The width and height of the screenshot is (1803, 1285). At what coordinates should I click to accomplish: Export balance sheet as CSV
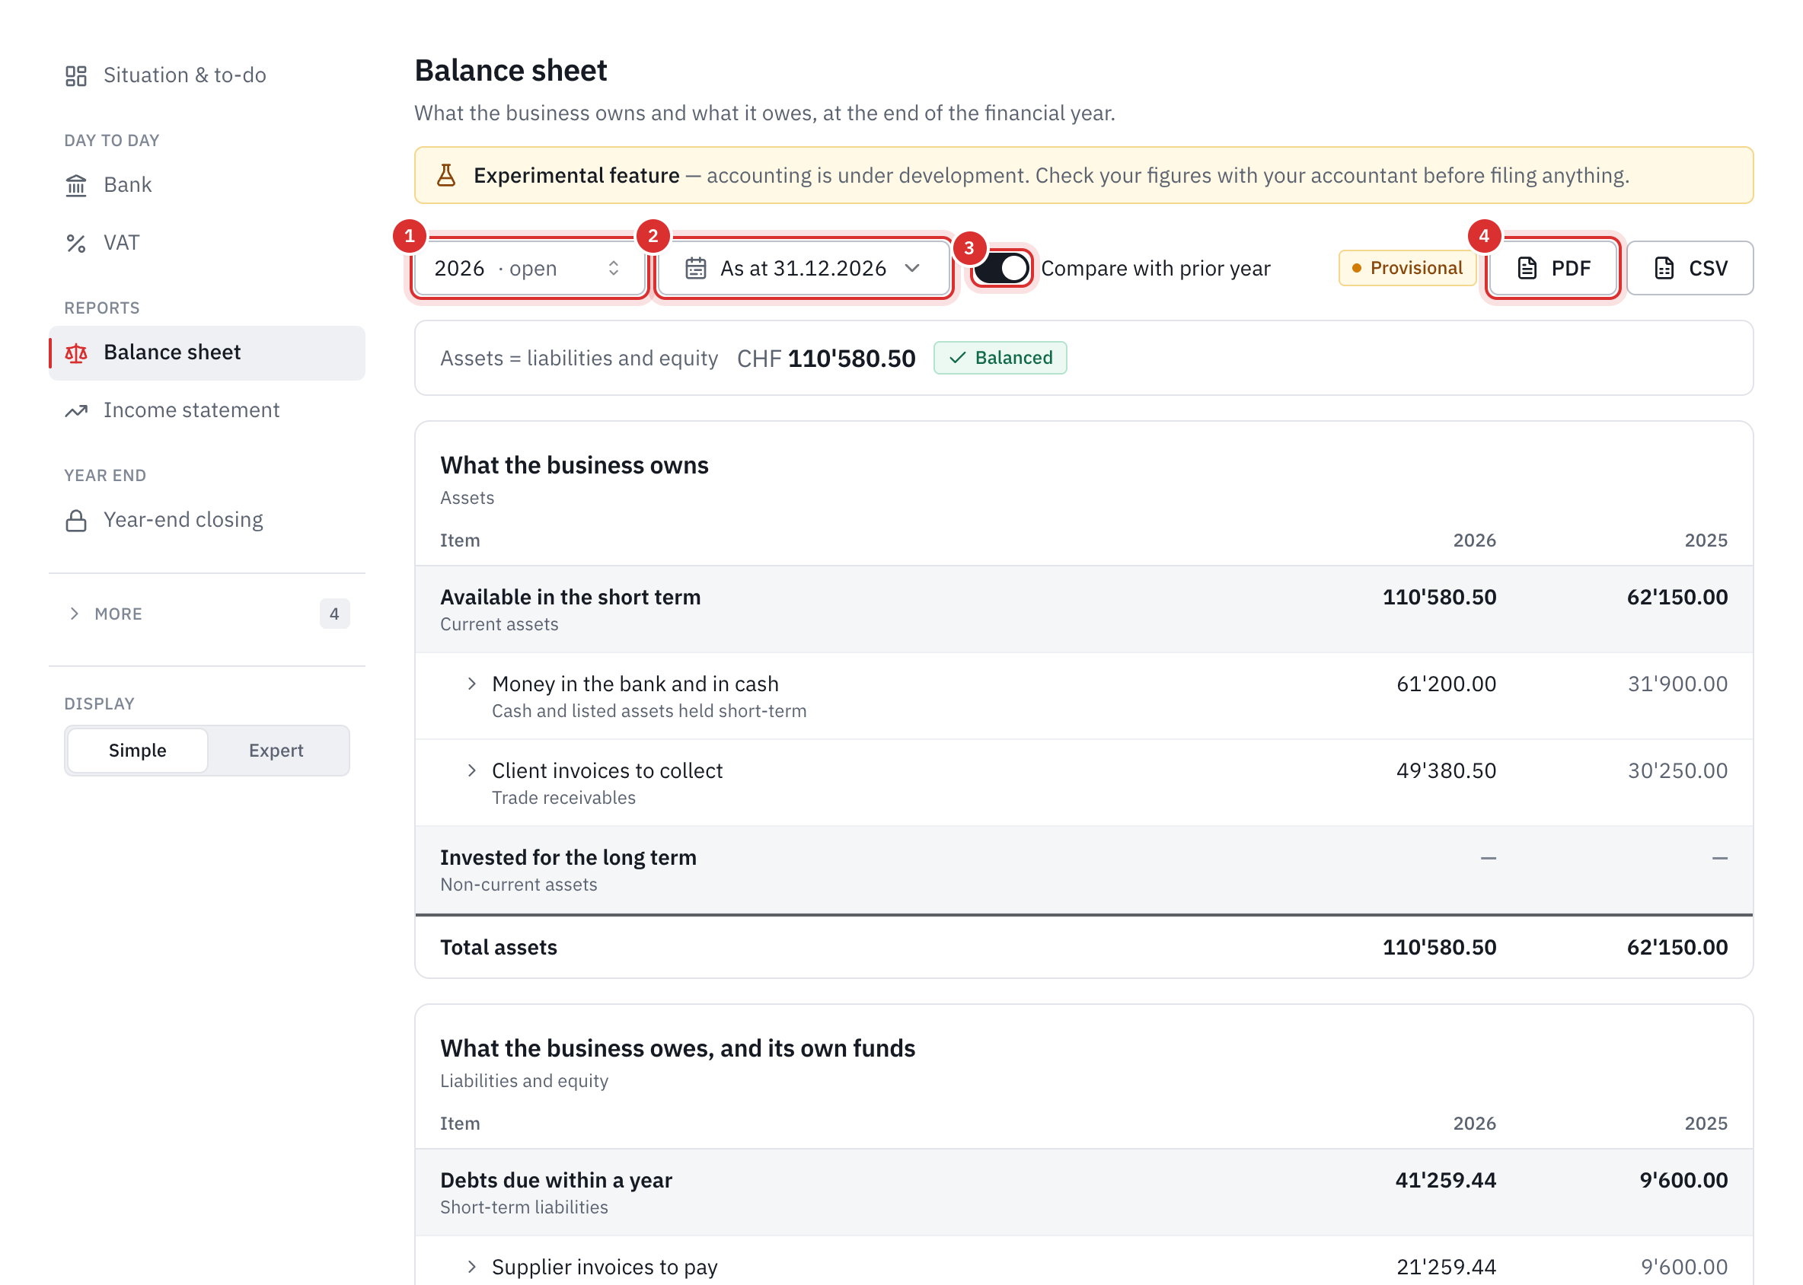(x=1689, y=268)
